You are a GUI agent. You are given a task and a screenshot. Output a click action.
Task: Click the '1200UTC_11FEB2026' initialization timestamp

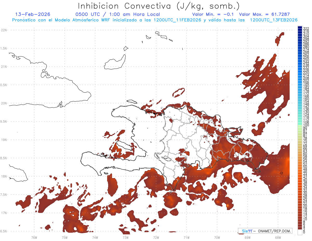pyautogui.click(x=177, y=20)
